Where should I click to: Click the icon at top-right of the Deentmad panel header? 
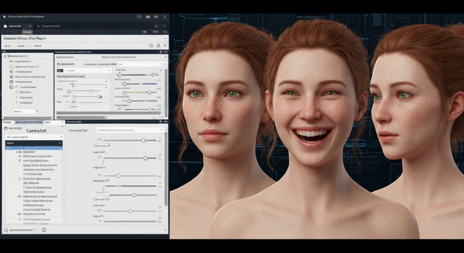tap(160, 122)
